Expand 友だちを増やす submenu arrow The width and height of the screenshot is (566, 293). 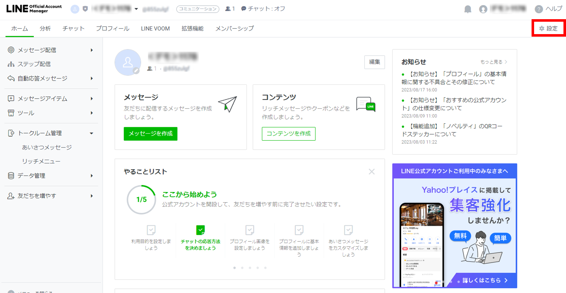pyautogui.click(x=92, y=196)
